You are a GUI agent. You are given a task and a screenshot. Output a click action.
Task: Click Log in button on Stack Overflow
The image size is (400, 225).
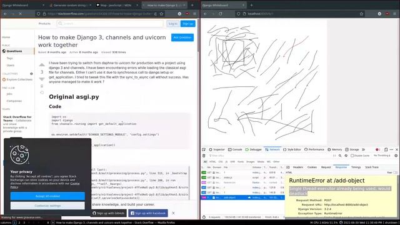172,24
